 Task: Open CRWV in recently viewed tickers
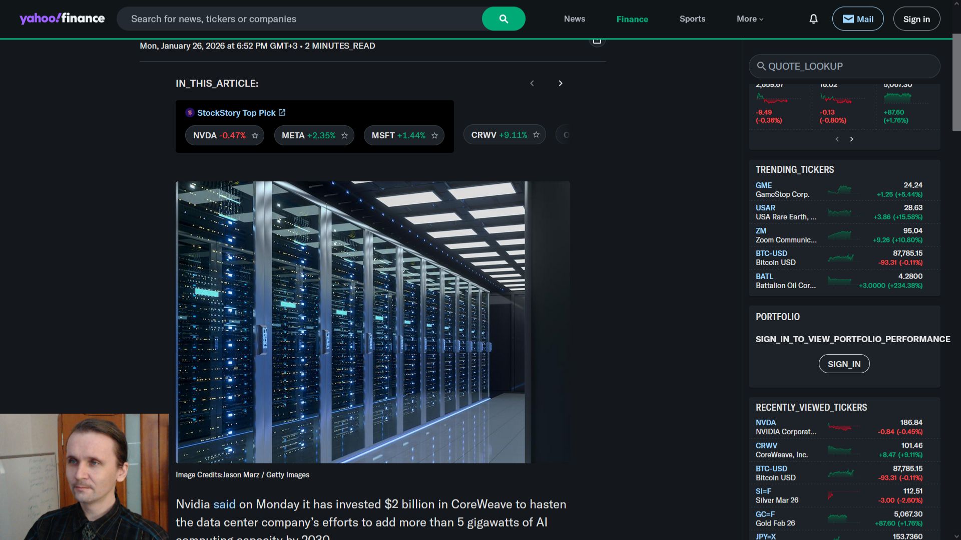766,446
